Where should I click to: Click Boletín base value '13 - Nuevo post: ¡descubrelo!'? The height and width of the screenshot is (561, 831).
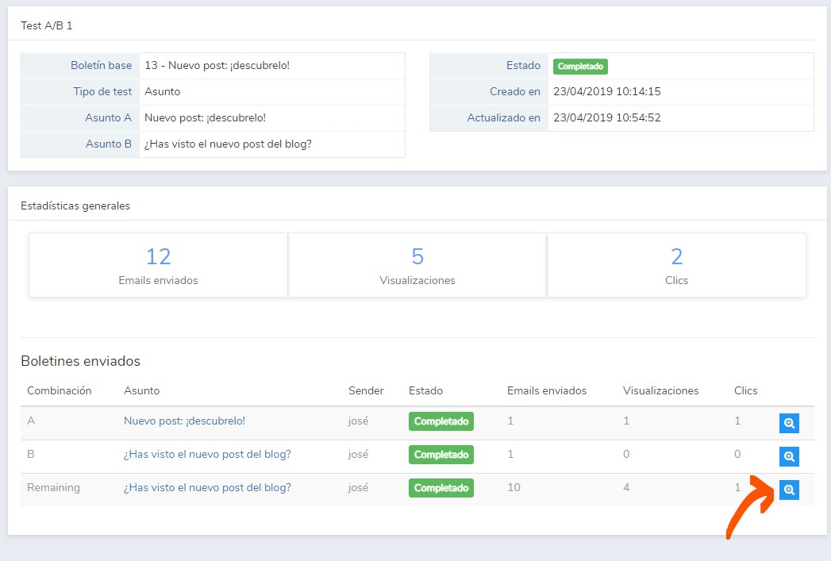tap(217, 65)
